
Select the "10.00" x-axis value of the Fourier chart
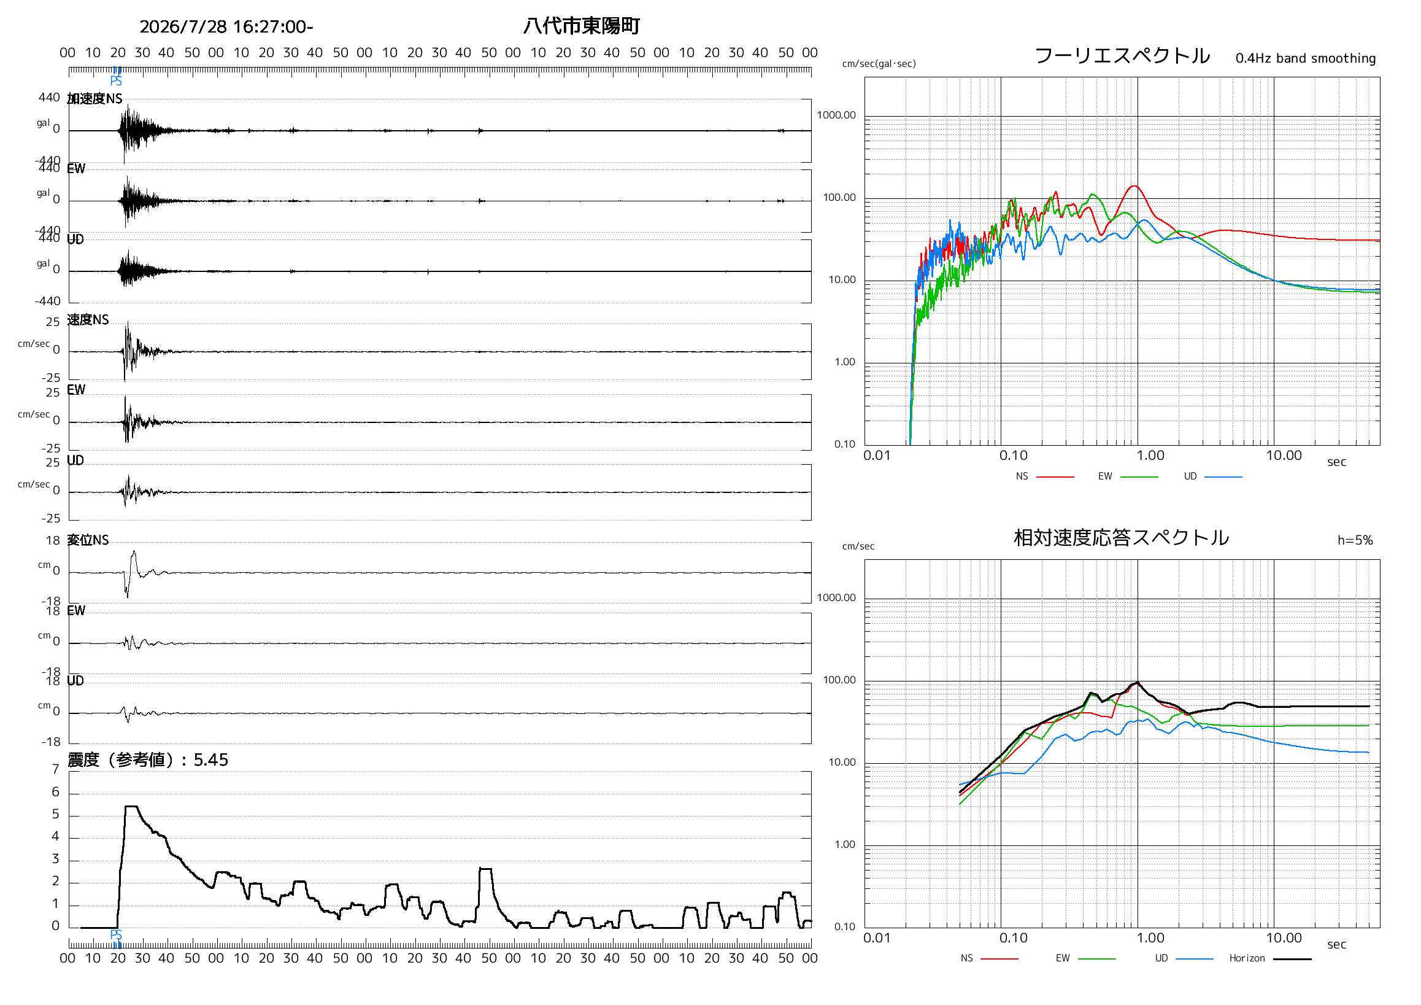pos(1284,456)
